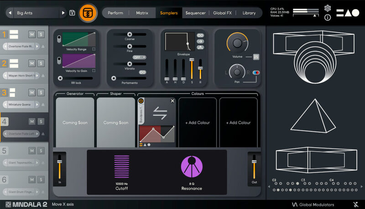Click the tools icon in bottom right
Image resolution: width=365 pixels, height=209 pixels.
click(x=356, y=204)
